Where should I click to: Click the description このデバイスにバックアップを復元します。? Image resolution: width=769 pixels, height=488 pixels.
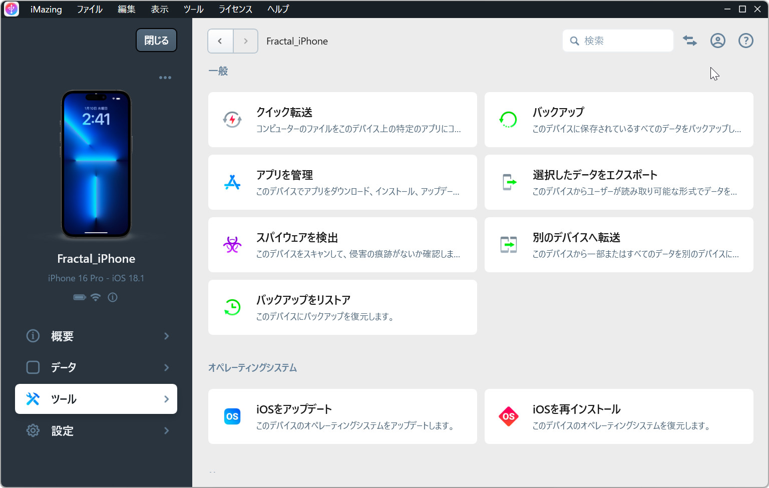click(325, 316)
